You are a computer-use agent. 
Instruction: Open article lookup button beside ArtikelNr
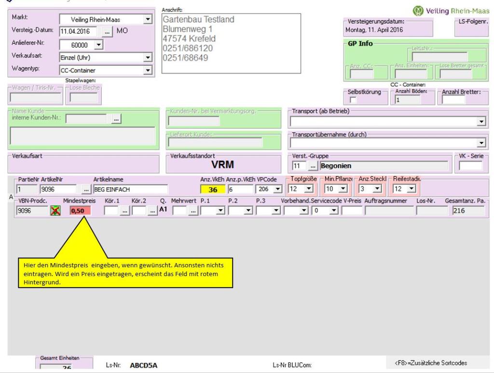click(x=86, y=189)
